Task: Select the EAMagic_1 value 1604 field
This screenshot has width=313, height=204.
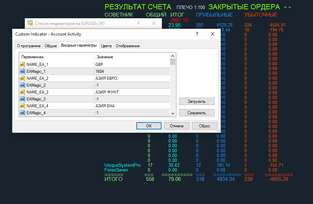Action: pyautogui.click(x=132, y=71)
